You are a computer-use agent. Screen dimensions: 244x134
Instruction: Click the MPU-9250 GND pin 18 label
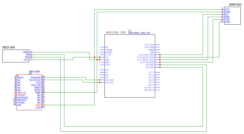point(38,93)
